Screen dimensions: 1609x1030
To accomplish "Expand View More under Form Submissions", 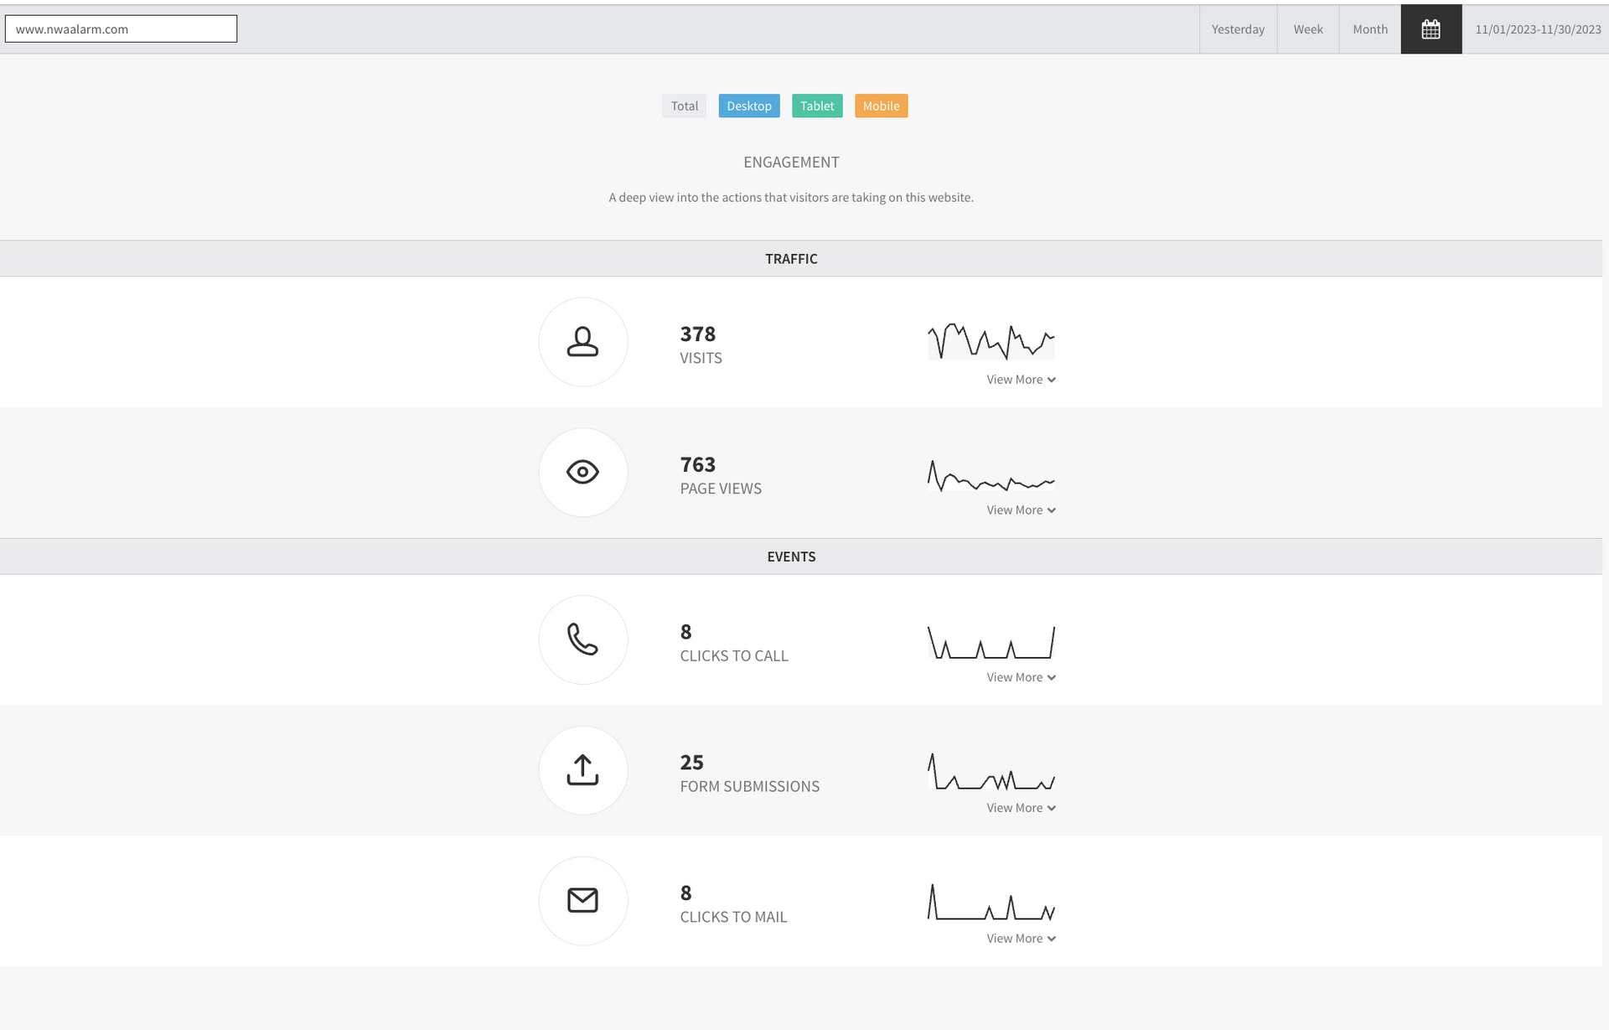I will (x=1020, y=808).
